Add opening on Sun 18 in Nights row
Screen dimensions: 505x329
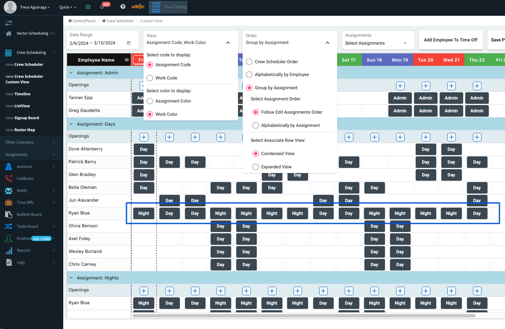[374, 291]
